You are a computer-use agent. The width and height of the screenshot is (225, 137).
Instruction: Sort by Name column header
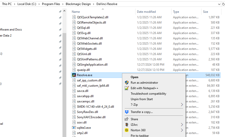(x=76, y=12)
